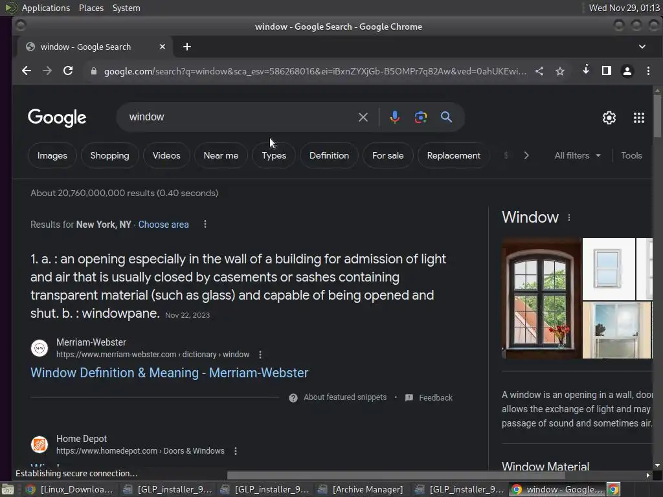Select the Definition filter chip
The width and height of the screenshot is (663, 497).
(329, 155)
